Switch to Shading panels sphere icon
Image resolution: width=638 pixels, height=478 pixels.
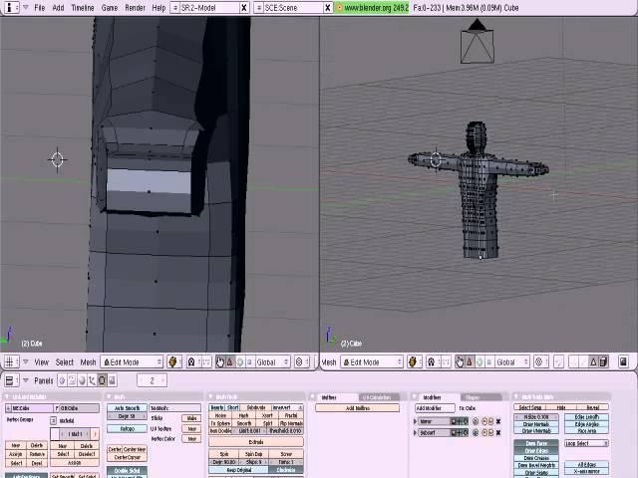pyautogui.click(x=82, y=380)
